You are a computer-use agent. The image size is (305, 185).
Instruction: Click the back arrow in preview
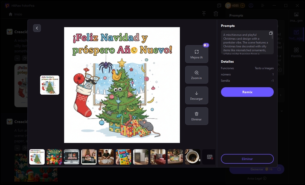tap(37, 28)
